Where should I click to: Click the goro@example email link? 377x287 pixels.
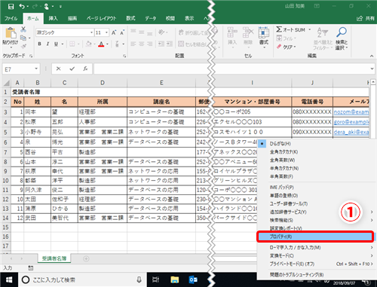click(351, 122)
